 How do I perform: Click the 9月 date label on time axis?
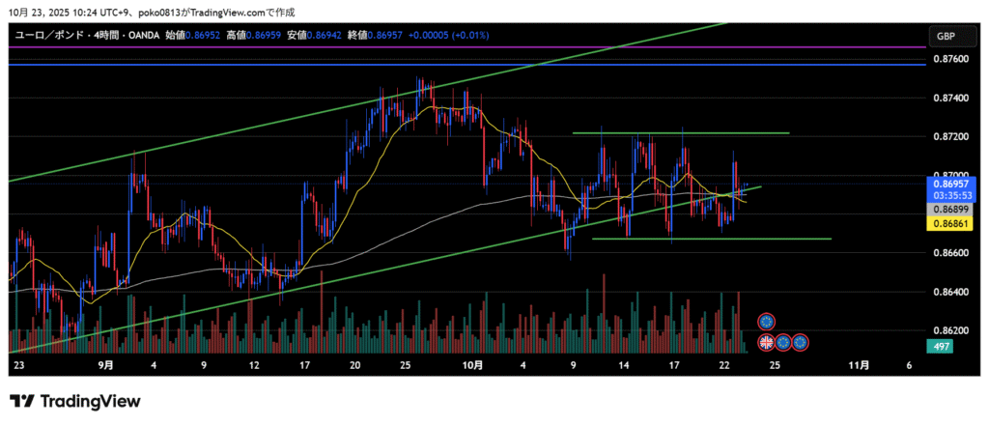pyautogui.click(x=106, y=365)
